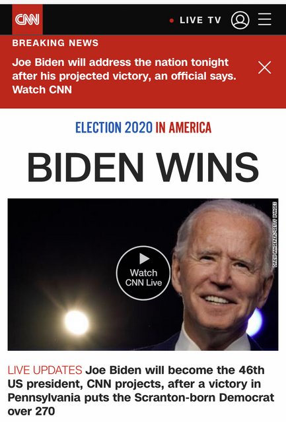Open the user account profile icon
The image size is (286, 422).
(x=240, y=20)
